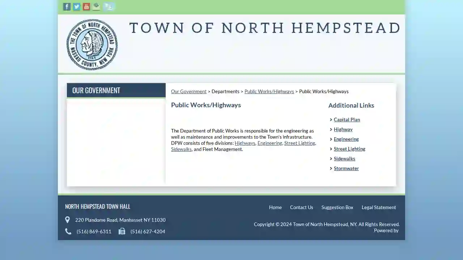Click the chevron beside Stormwater
463x260 pixels.
331,168
